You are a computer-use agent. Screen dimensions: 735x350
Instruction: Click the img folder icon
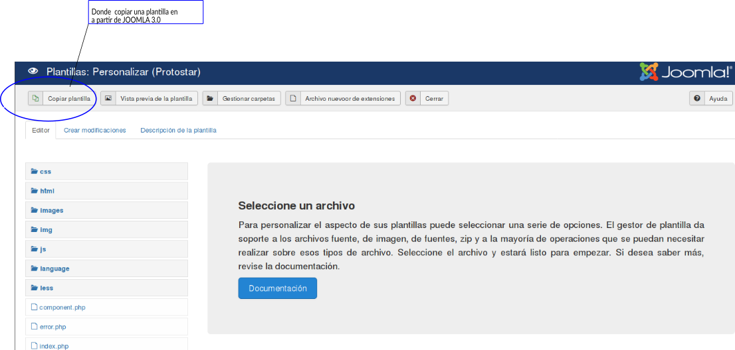34,230
